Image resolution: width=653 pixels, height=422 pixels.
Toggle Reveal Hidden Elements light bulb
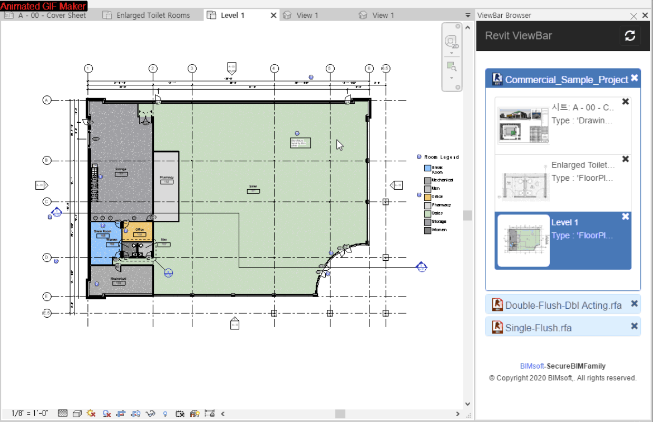pyautogui.click(x=165, y=414)
